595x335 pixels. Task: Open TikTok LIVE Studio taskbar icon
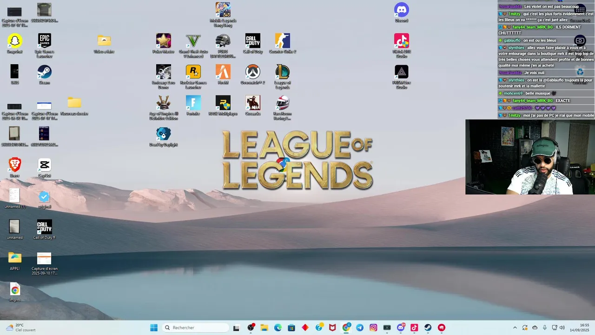point(414,328)
